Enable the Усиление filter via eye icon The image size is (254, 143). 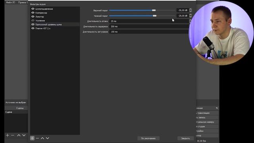(x=33, y=21)
